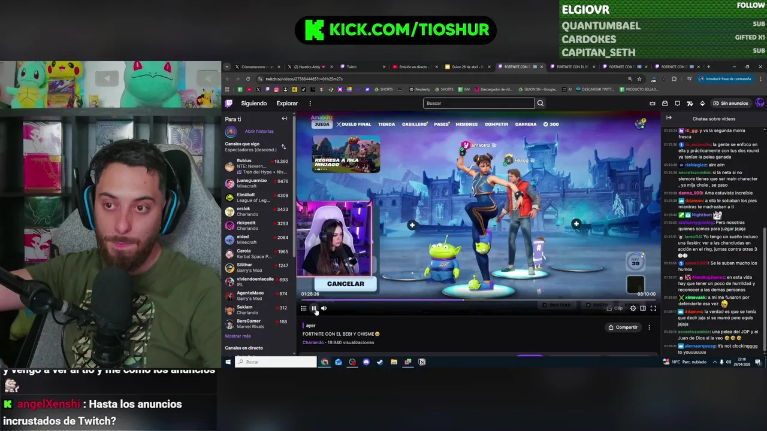The width and height of the screenshot is (767, 431).
Task: Click the browser address bar URL
Action: click(x=304, y=79)
